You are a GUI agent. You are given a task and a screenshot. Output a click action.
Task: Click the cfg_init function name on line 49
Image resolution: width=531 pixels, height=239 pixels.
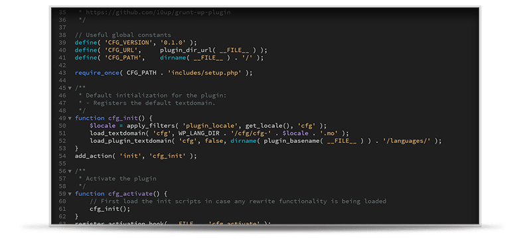point(123,118)
